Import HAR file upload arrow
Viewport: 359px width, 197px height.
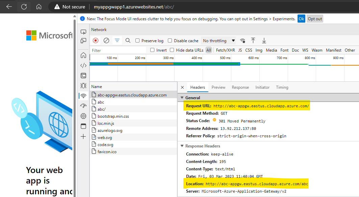253,40
